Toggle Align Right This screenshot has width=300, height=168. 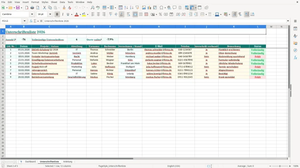[x=104, y=14]
